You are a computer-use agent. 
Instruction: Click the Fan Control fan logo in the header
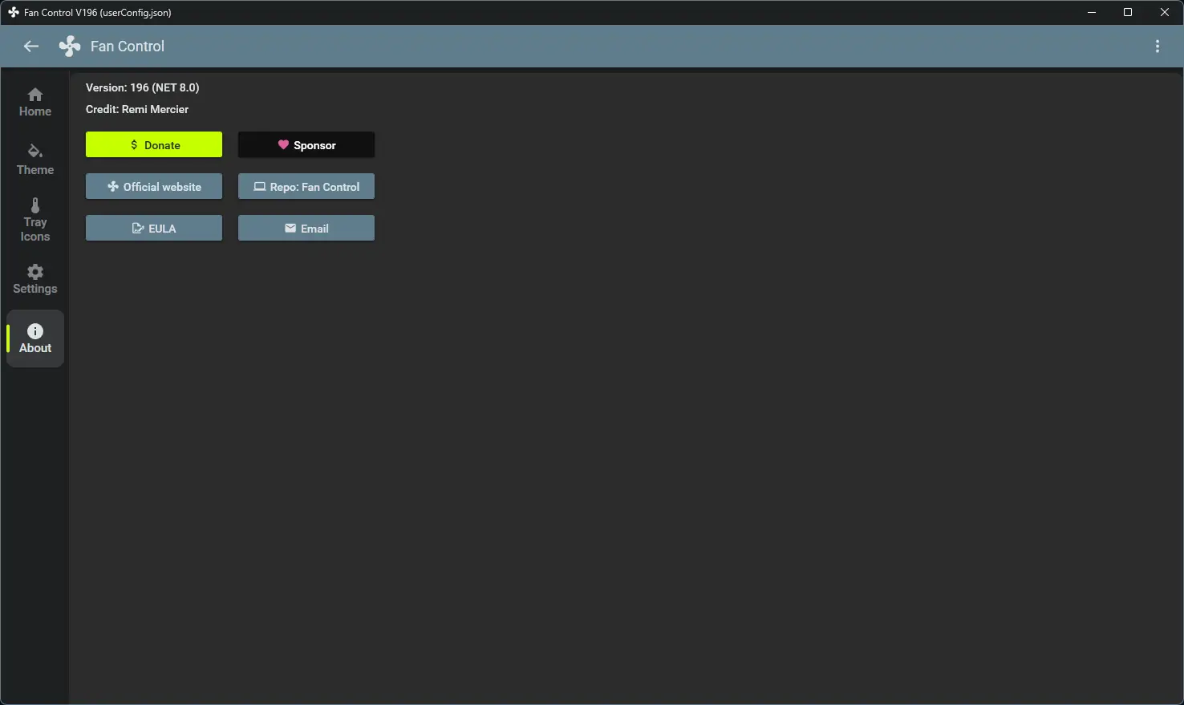[x=70, y=47]
